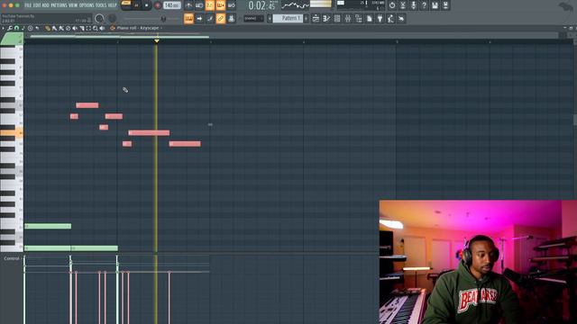Click the previous pattern arrow

[x=270, y=18]
